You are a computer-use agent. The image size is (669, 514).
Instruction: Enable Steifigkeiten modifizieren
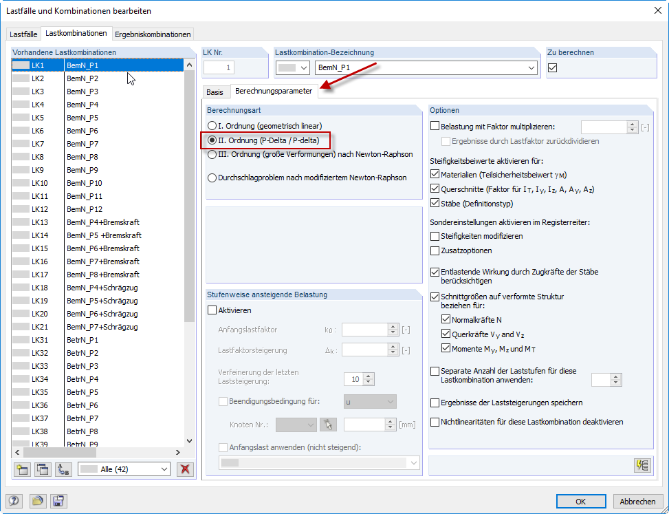(435, 236)
